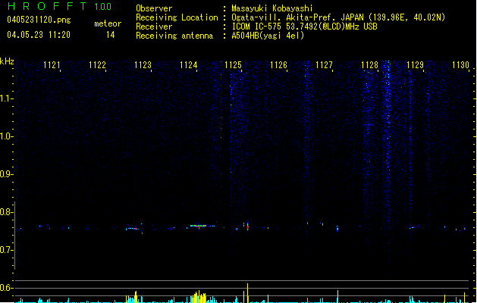Click the 'meteor' label
477x303 pixels.
click(108, 23)
